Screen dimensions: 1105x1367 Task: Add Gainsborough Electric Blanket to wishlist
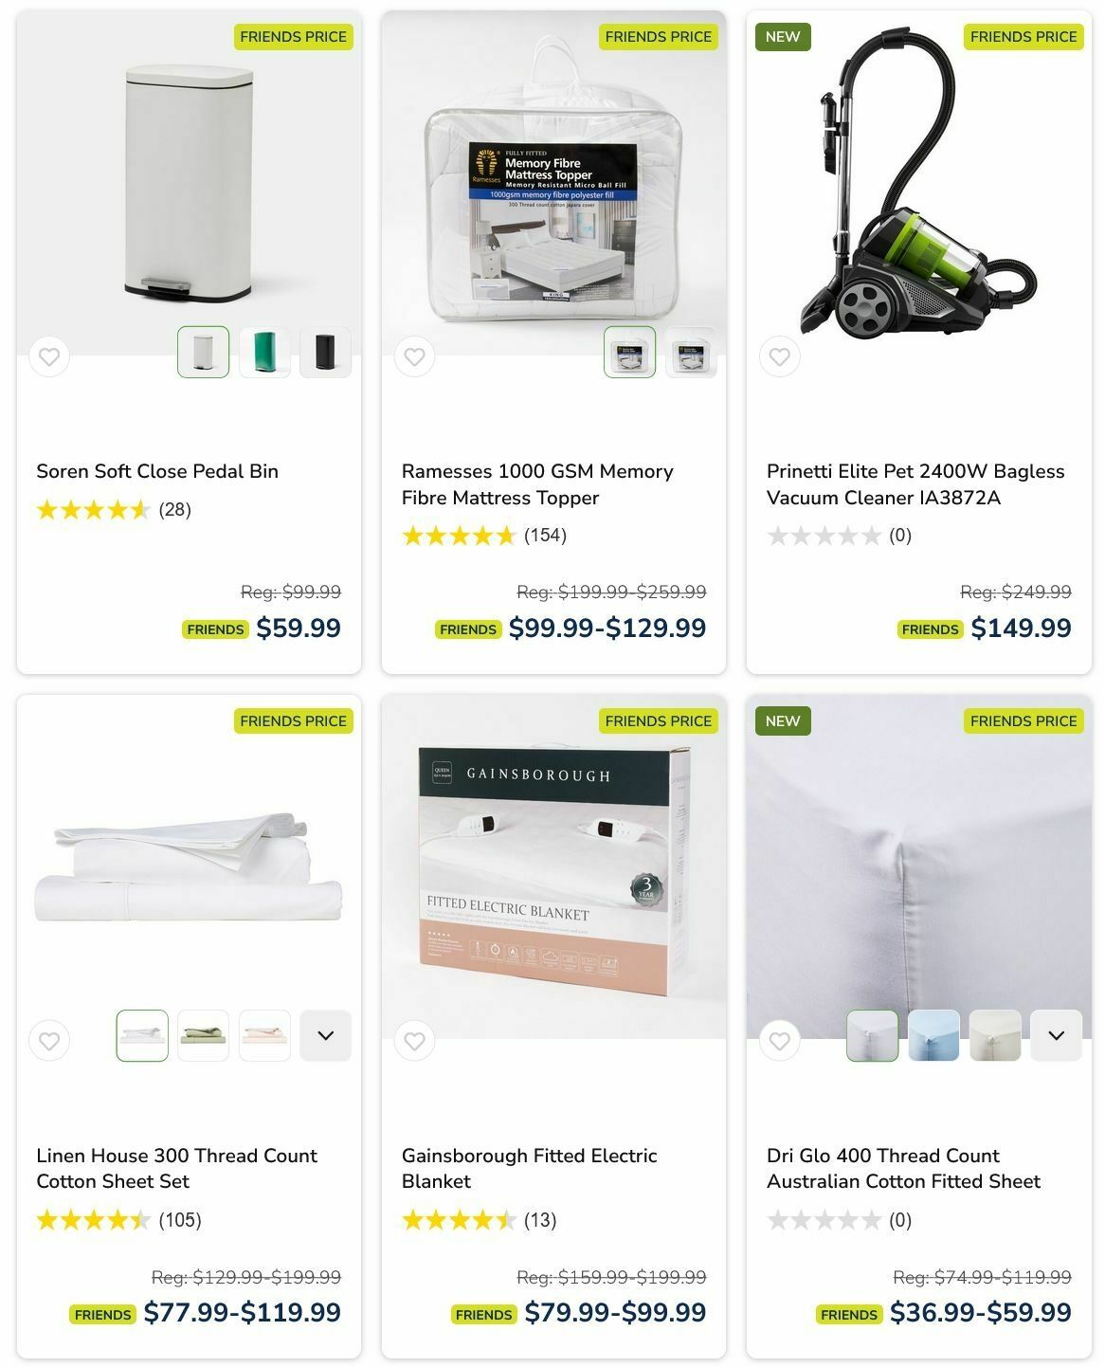click(414, 1041)
